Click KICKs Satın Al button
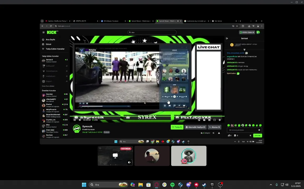The image size is (304, 189). [x=247, y=32]
